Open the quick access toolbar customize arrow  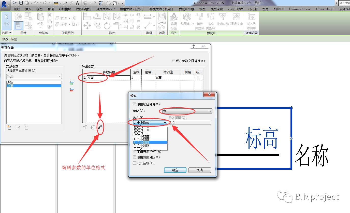pos(123,3)
